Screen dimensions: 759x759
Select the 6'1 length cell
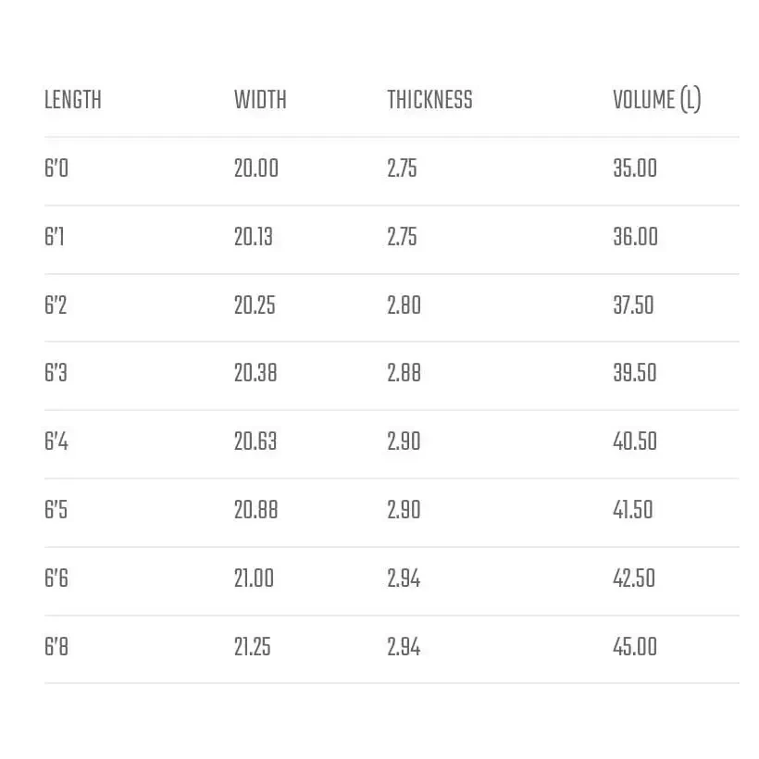55,237
